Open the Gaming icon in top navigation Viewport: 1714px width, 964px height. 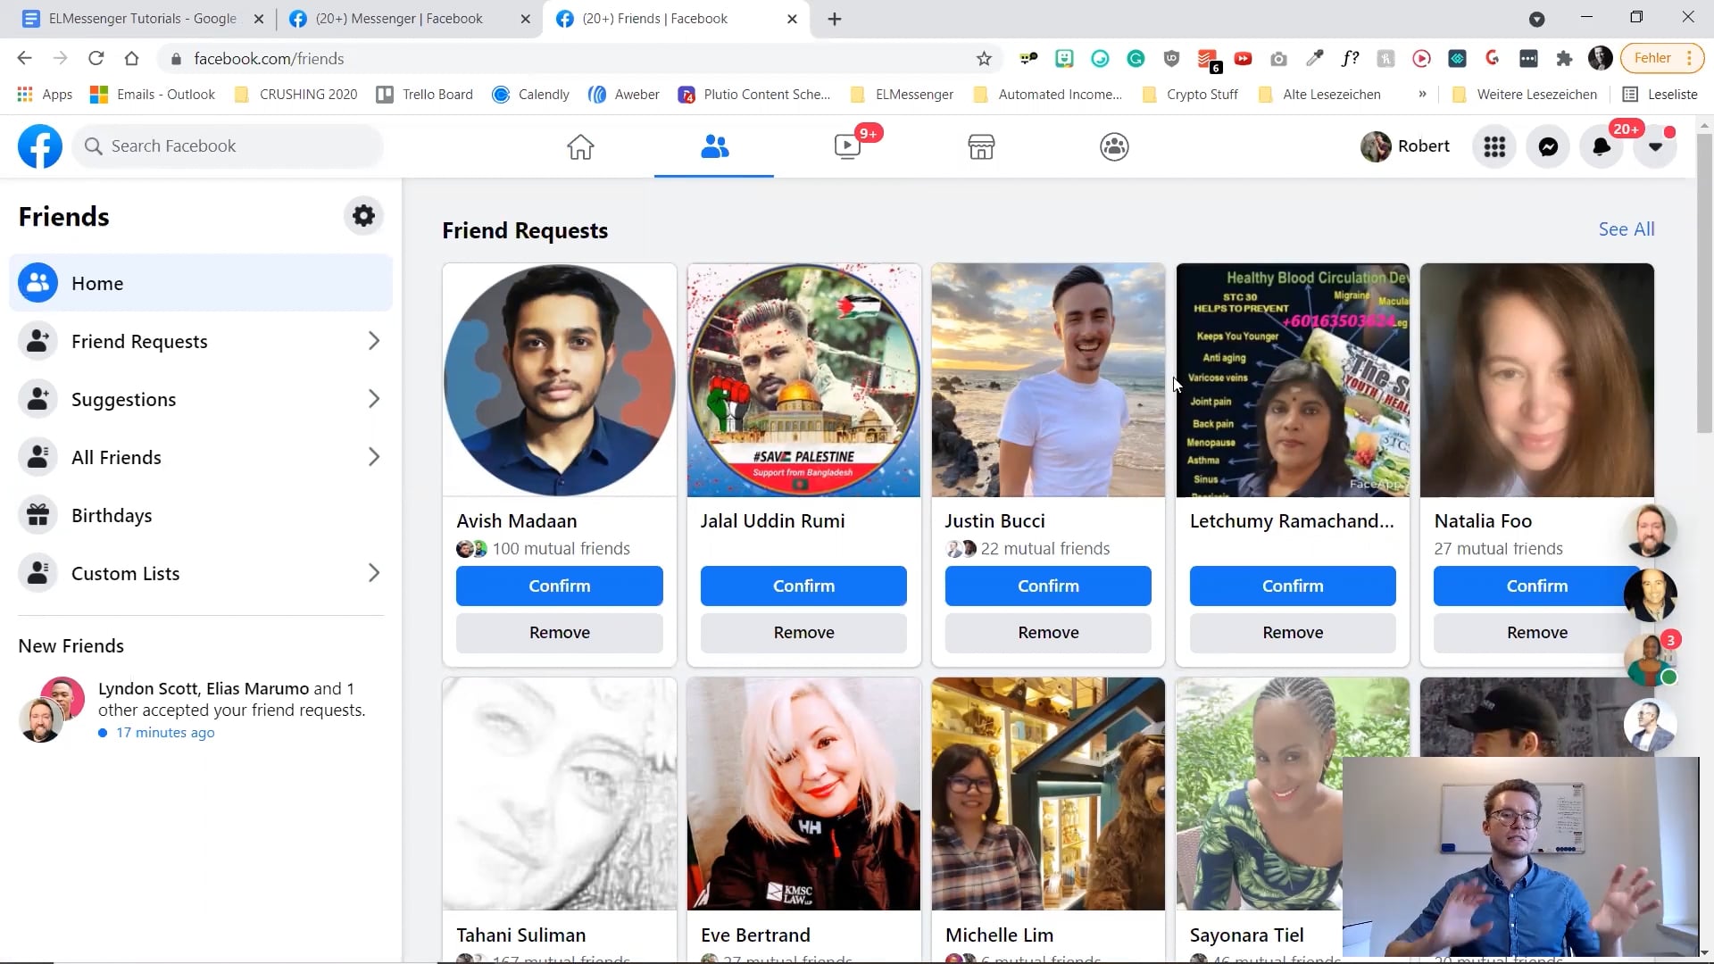(x=1114, y=146)
